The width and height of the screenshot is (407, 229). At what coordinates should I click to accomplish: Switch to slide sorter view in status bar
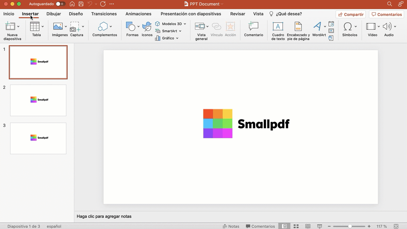click(x=296, y=226)
